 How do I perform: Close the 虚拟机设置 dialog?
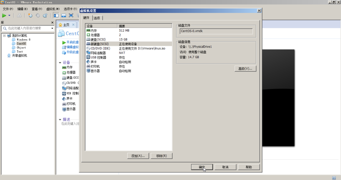(x=259, y=11)
